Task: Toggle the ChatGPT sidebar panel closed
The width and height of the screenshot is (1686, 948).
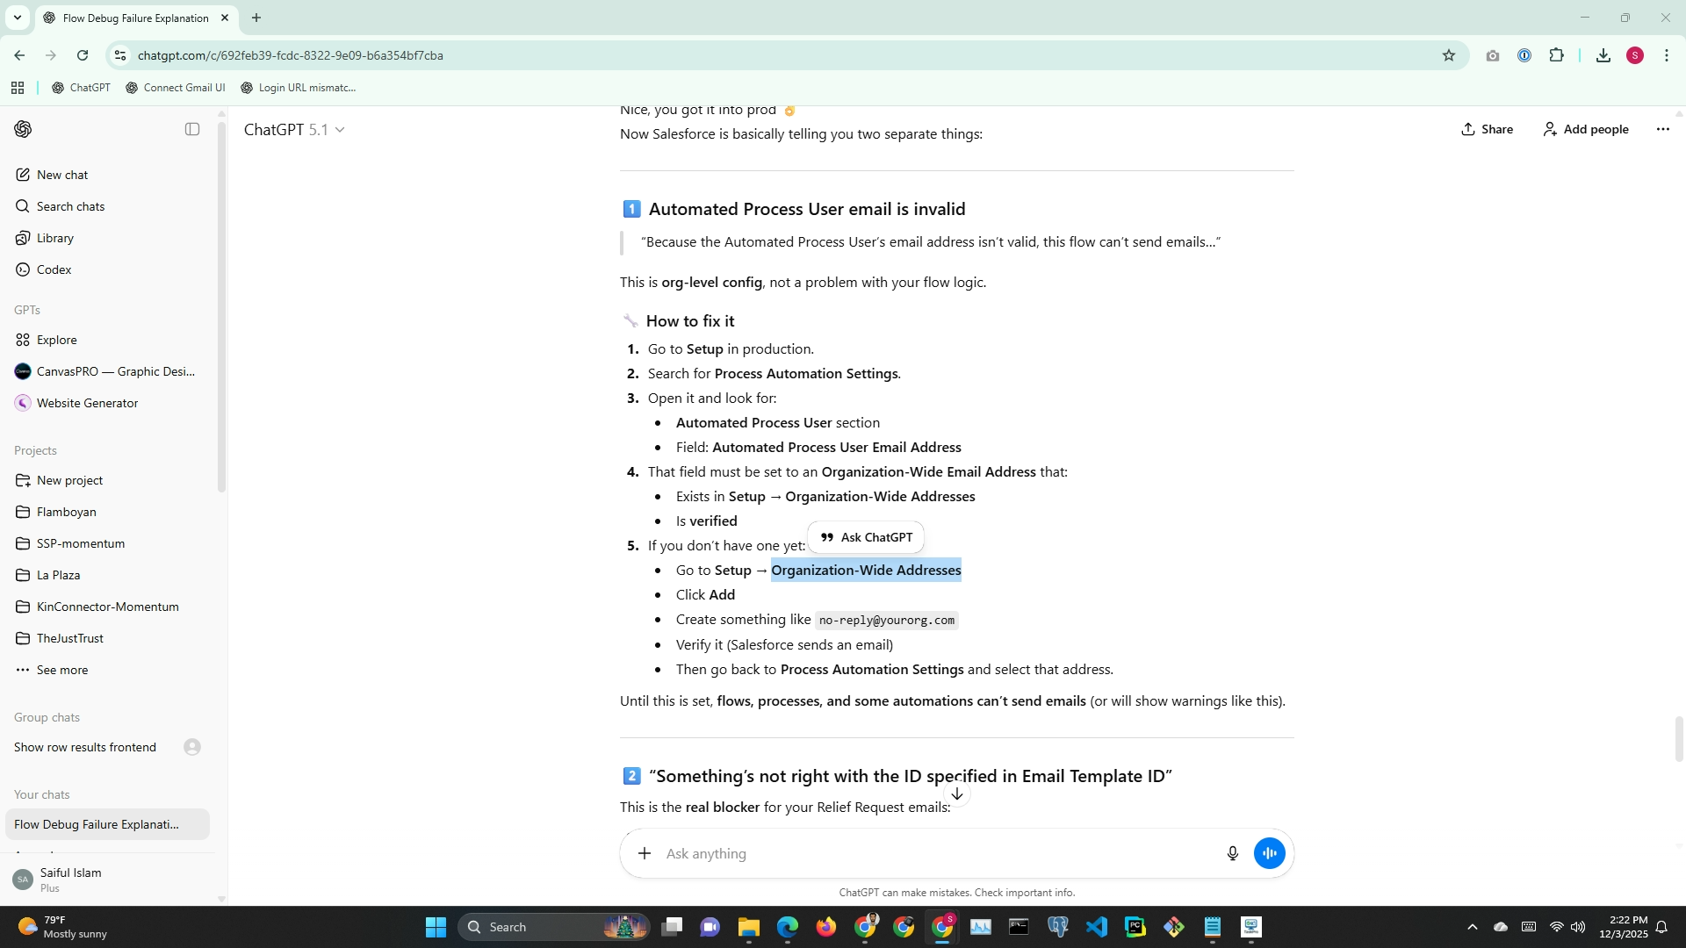Action: pos(192,129)
